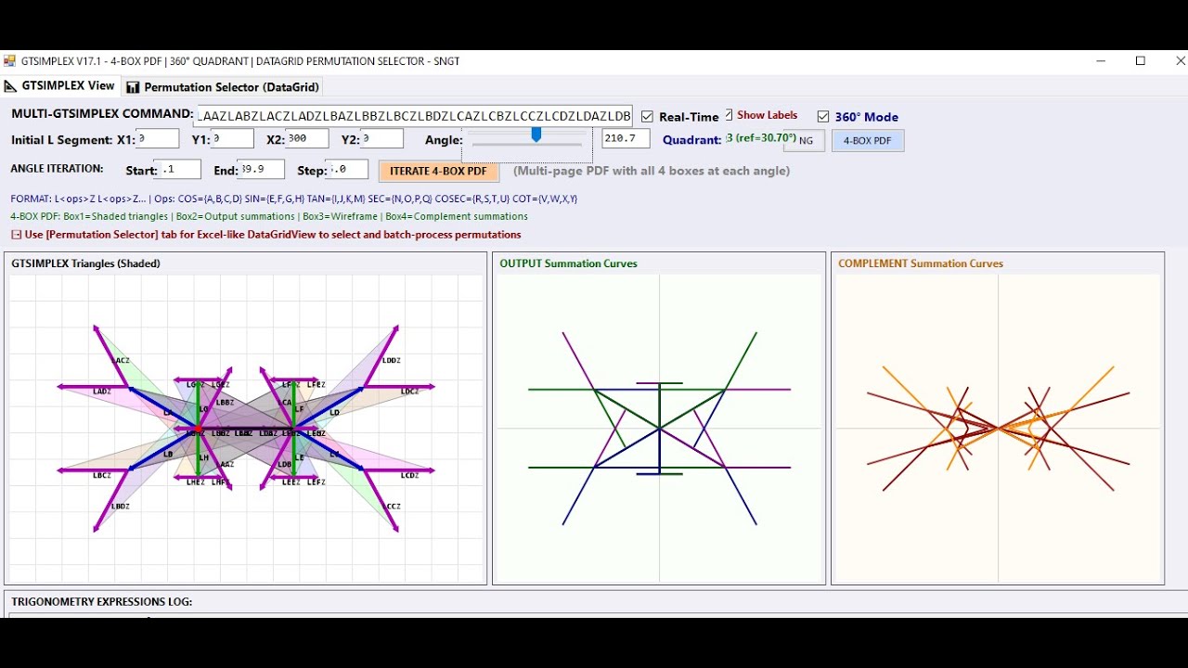Minimize the GTSIMPLEX window
1188x668 pixels.
pyautogui.click(x=1101, y=61)
